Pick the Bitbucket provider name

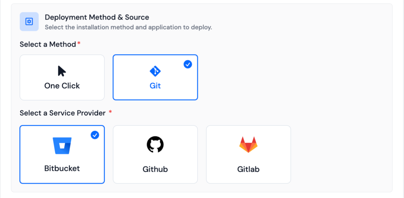click(62, 168)
